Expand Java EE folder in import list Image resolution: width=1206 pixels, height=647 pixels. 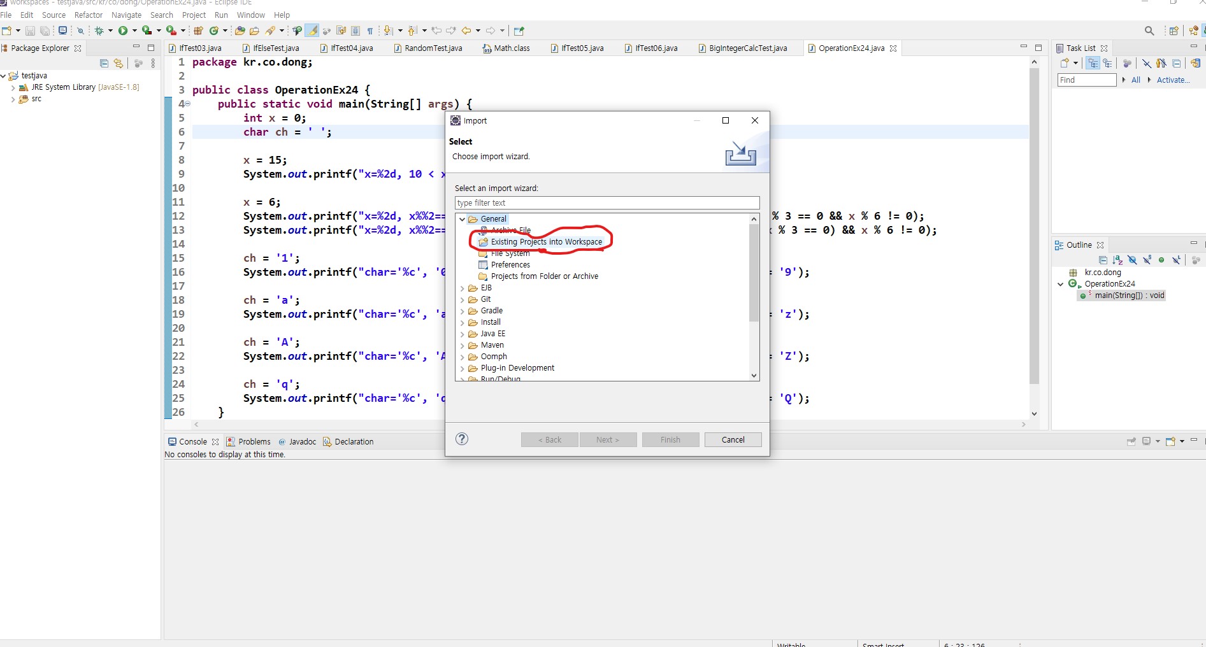(x=463, y=334)
